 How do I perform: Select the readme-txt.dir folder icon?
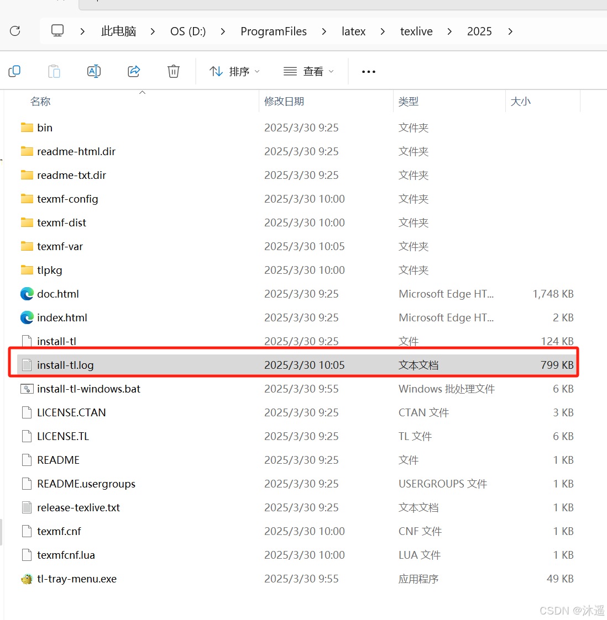[27, 175]
